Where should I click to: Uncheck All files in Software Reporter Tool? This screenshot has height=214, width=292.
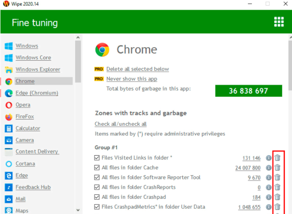point(97,177)
